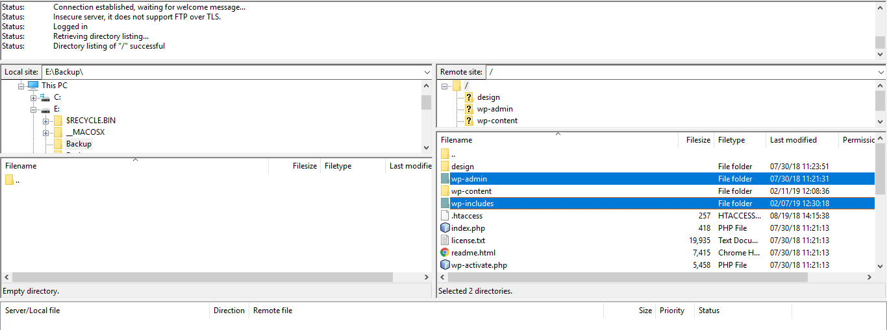Select design in the remote tree
Screen dimensions: 887x330
pos(488,97)
